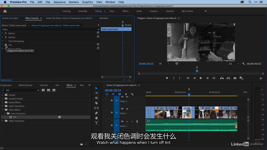Expand Tint effect properties
The width and height of the screenshot is (267, 150).
[x=2, y=45]
